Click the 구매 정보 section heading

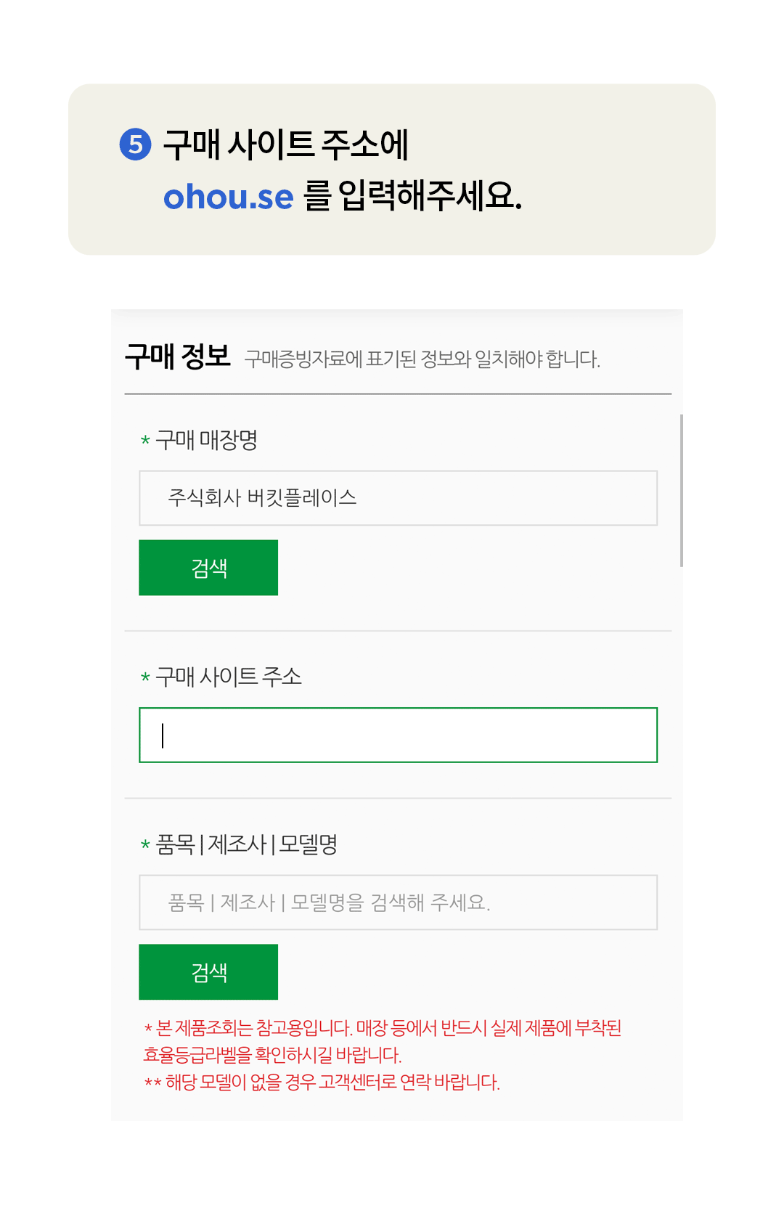[178, 356]
